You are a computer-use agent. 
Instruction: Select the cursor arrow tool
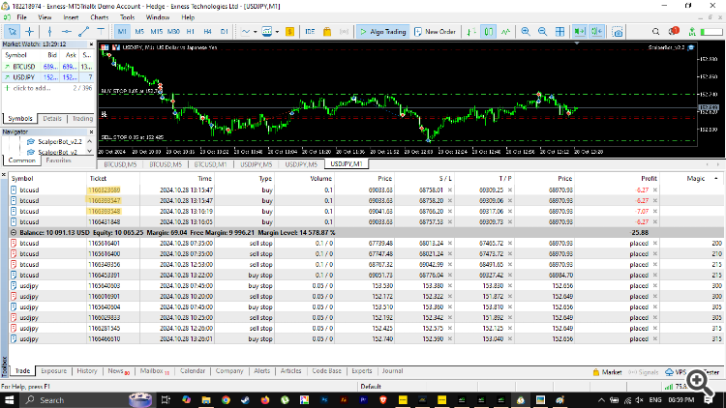[13, 32]
